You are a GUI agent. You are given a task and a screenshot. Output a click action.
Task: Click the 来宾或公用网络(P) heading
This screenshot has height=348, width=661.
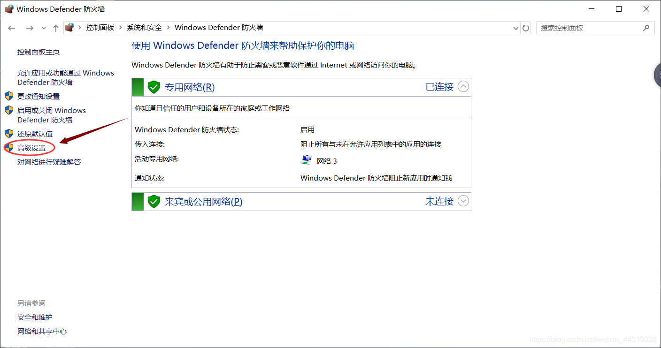pyautogui.click(x=203, y=202)
